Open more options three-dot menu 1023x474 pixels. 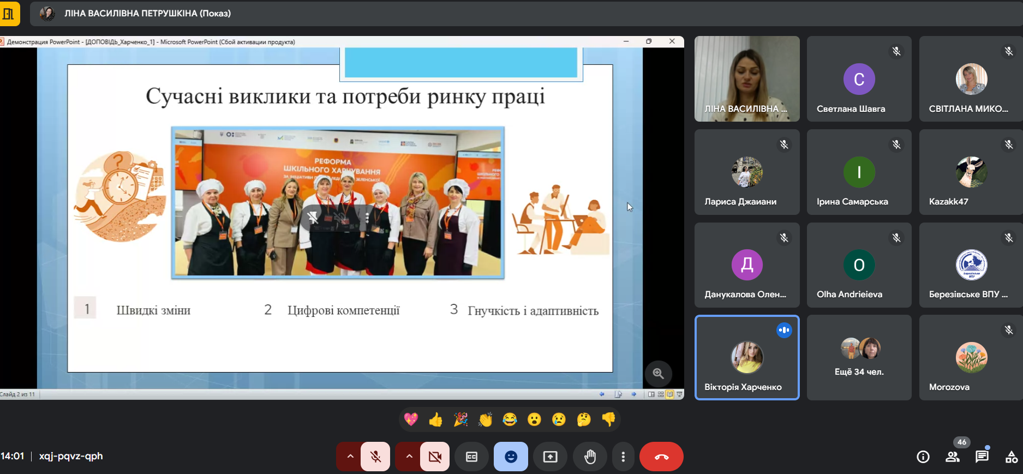(623, 457)
